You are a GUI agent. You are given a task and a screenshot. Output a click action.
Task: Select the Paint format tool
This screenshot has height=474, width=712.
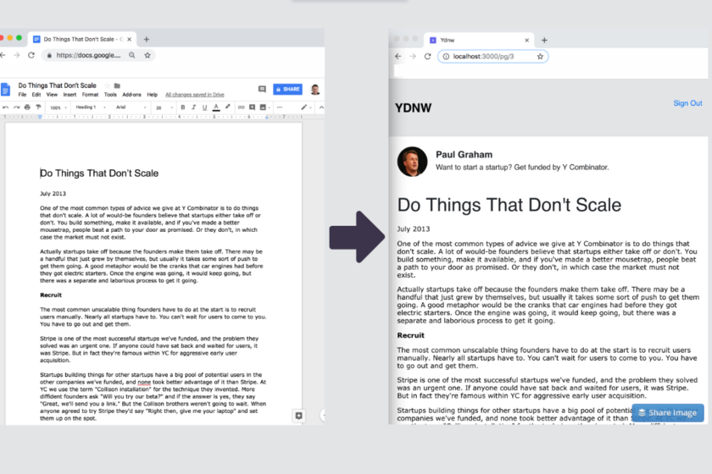38,107
